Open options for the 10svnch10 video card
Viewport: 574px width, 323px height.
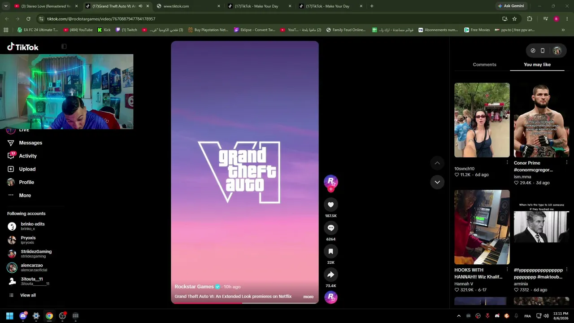point(507,162)
